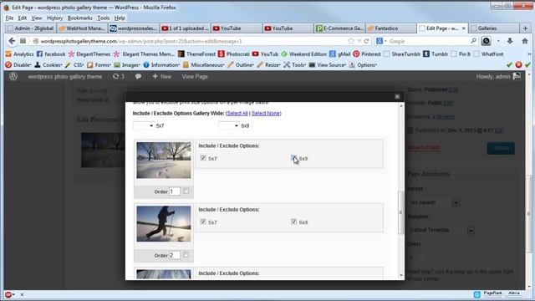Open the Parent page dropdown
The height and width of the screenshot is (301, 535).
pyautogui.click(x=433, y=202)
